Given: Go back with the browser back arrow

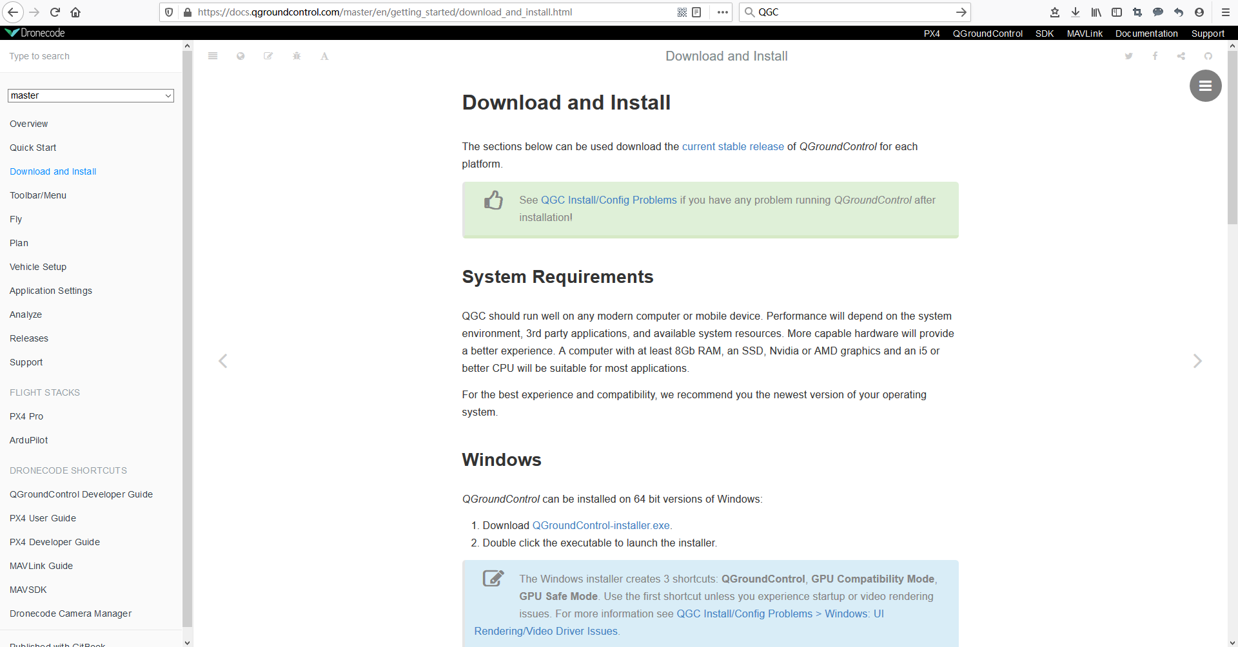Looking at the screenshot, I should (x=13, y=12).
